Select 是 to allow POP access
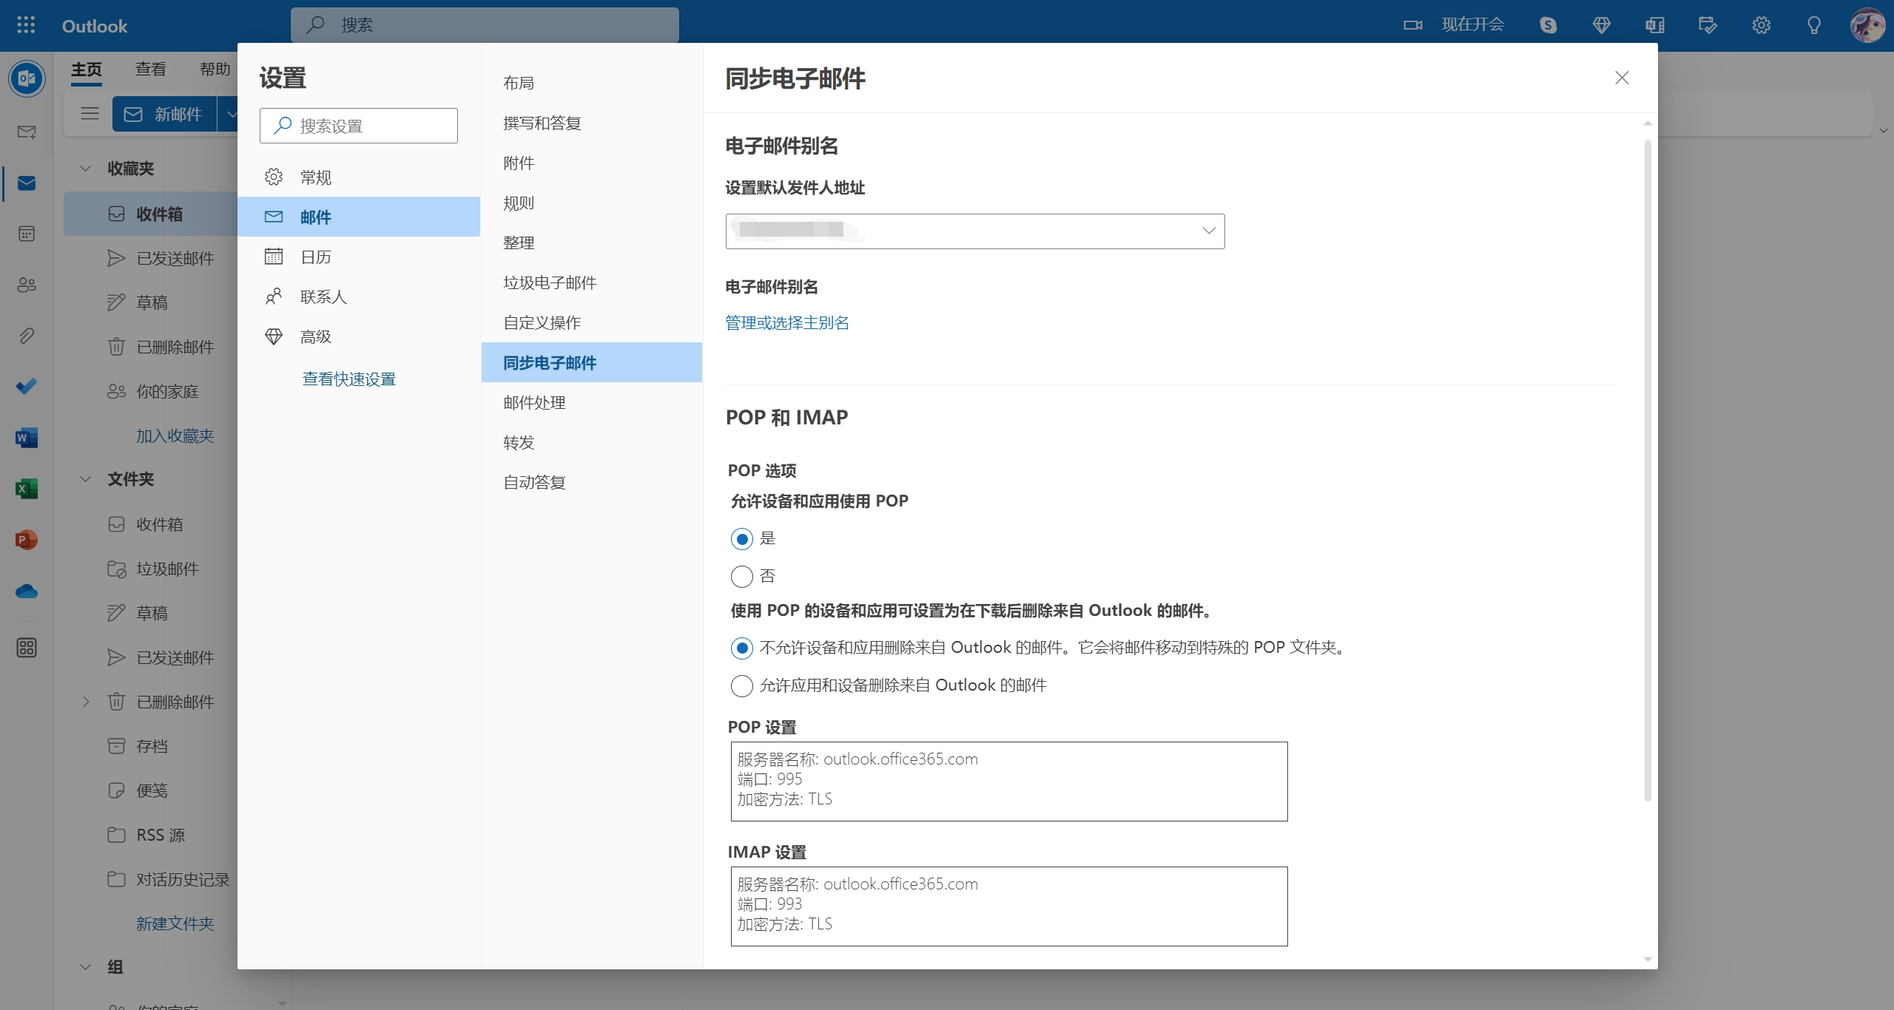 point(742,539)
